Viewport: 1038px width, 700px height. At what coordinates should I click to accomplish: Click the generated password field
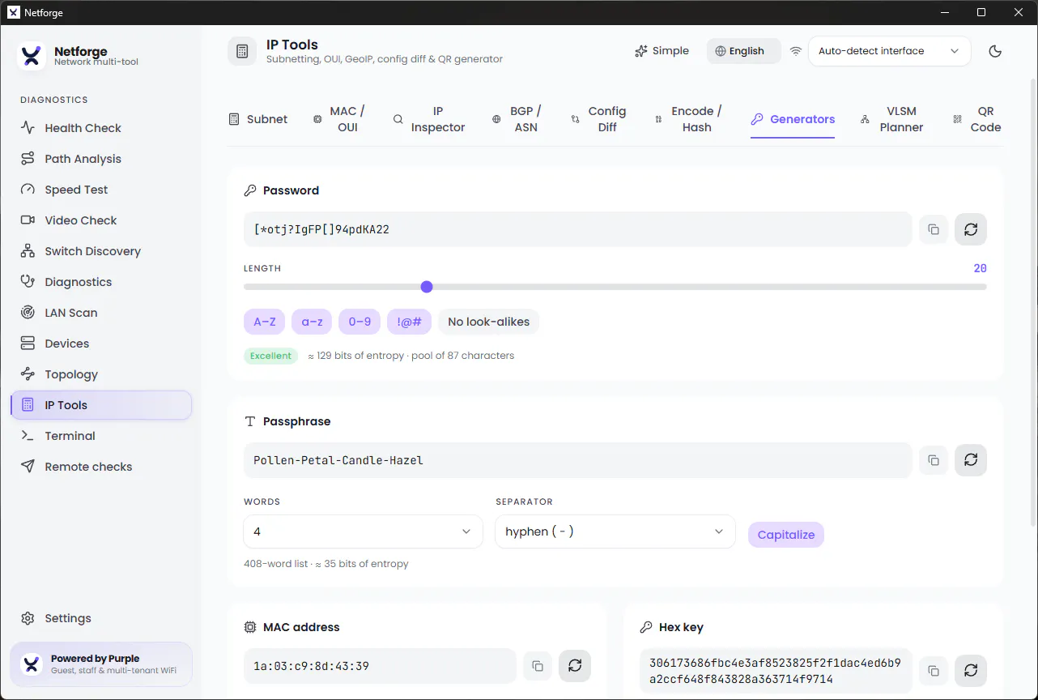577,229
